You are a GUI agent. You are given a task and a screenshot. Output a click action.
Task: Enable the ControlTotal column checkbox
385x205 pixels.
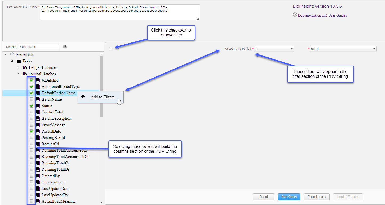(31, 112)
